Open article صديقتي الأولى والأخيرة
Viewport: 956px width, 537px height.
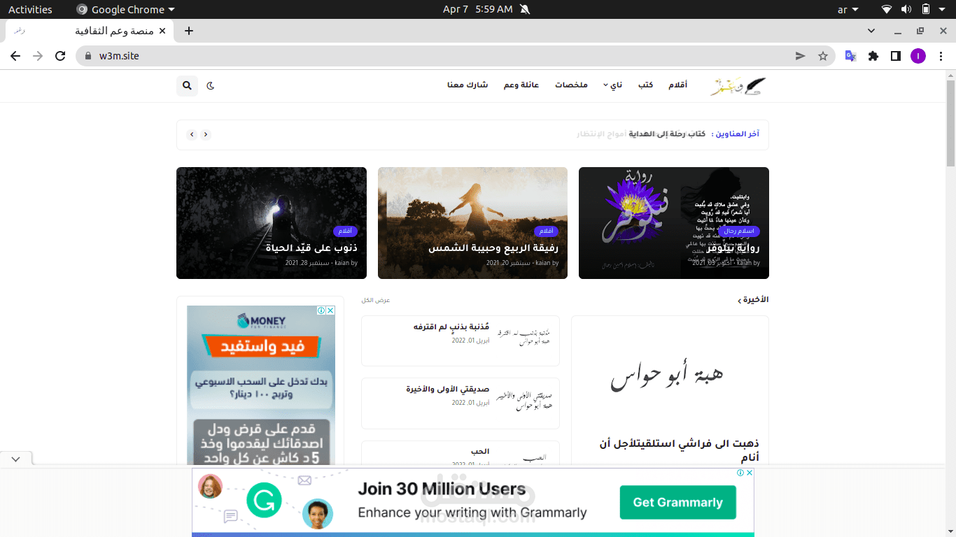tap(448, 389)
